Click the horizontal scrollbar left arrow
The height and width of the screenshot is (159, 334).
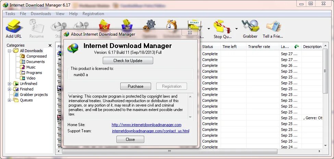click(x=59, y=151)
